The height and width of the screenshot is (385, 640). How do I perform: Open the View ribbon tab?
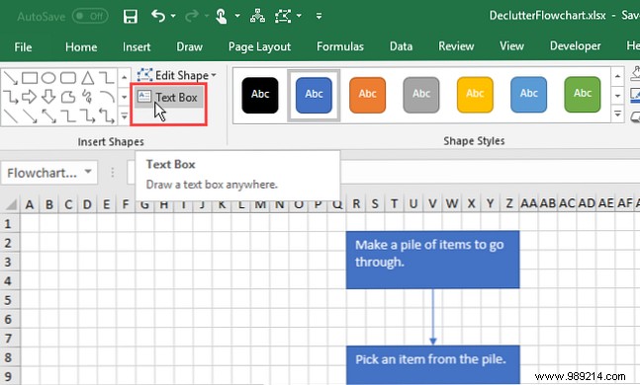[x=511, y=46]
